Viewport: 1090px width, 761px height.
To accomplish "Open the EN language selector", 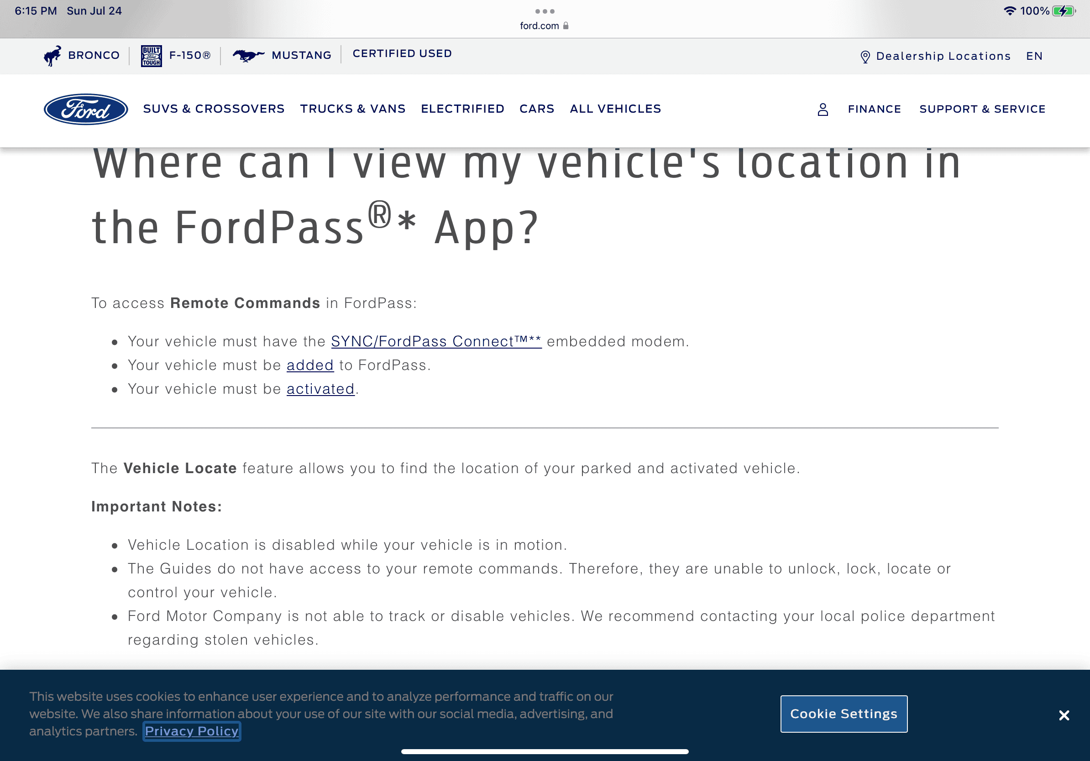I will click(x=1033, y=56).
